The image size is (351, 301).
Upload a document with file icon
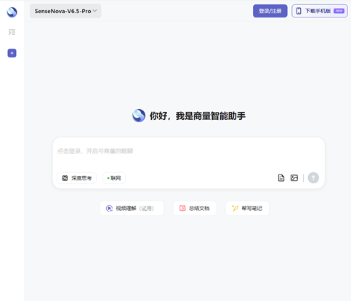[x=281, y=178]
